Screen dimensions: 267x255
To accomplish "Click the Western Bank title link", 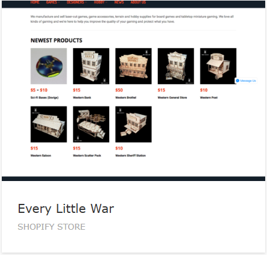I will (82, 97).
